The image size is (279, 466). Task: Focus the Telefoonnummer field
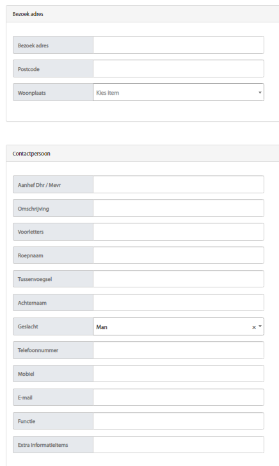pos(179,350)
